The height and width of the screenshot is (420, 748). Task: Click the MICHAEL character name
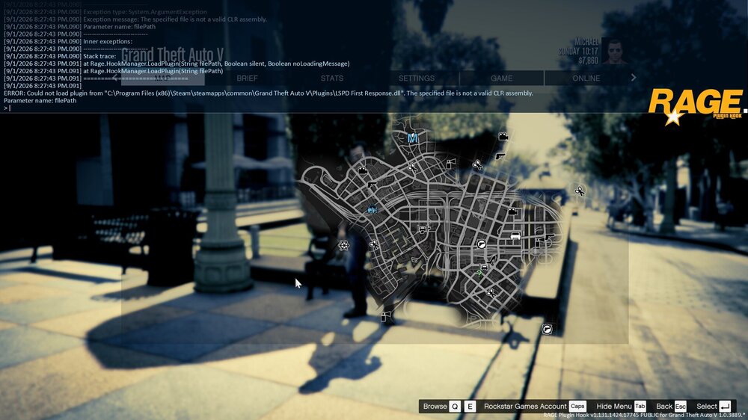pyautogui.click(x=586, y=42)
